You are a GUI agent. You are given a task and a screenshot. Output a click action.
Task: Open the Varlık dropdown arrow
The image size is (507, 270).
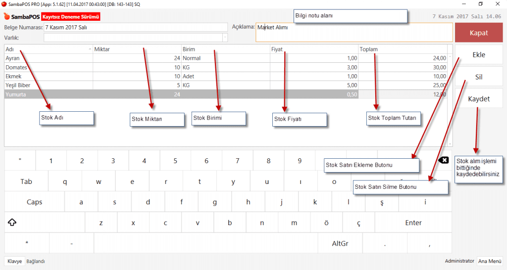point(225,37)
